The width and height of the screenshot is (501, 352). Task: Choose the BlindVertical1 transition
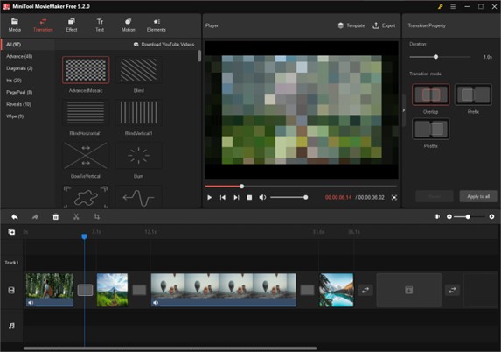[x=138, y=113]
